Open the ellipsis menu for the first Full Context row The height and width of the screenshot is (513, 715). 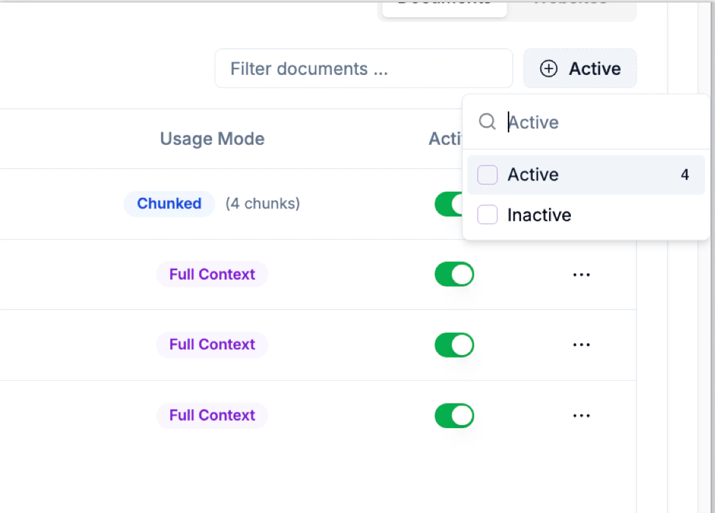581,274
